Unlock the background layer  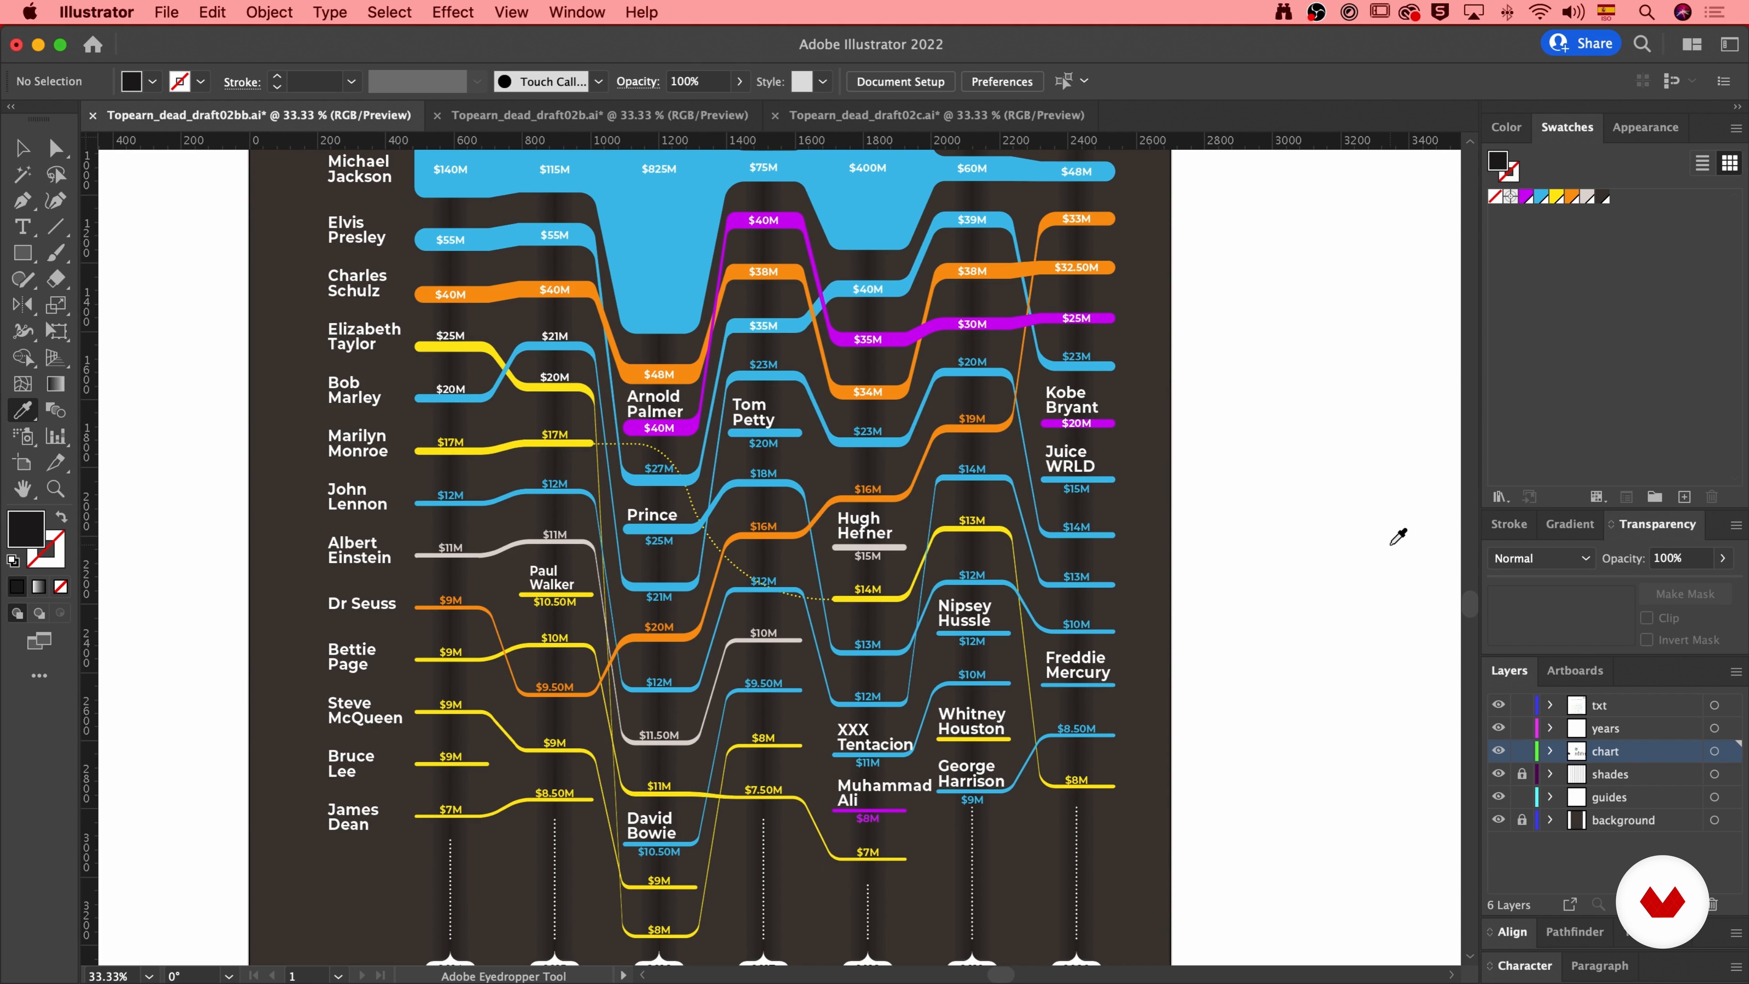(x=1522, y=820)
